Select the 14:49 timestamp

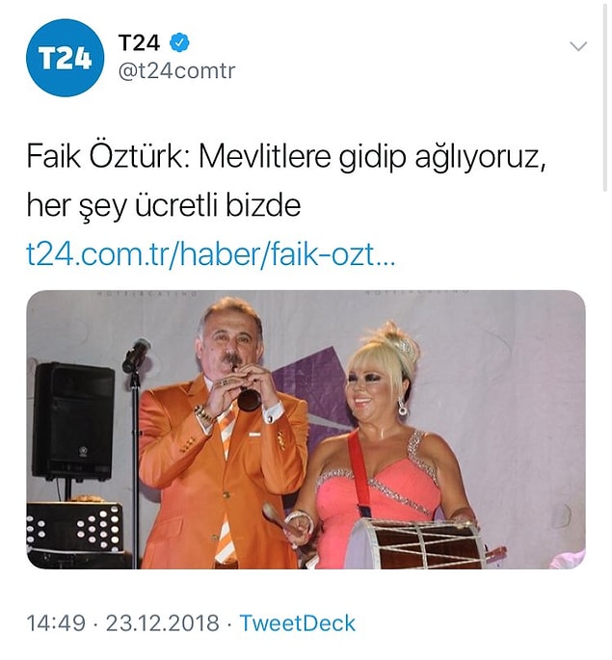coord(56,623)
